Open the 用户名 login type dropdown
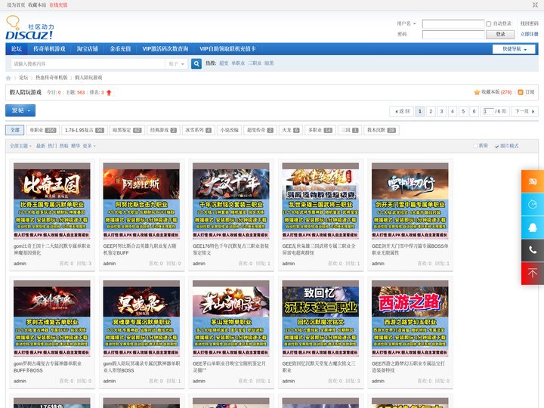 [x=406, y=23]
